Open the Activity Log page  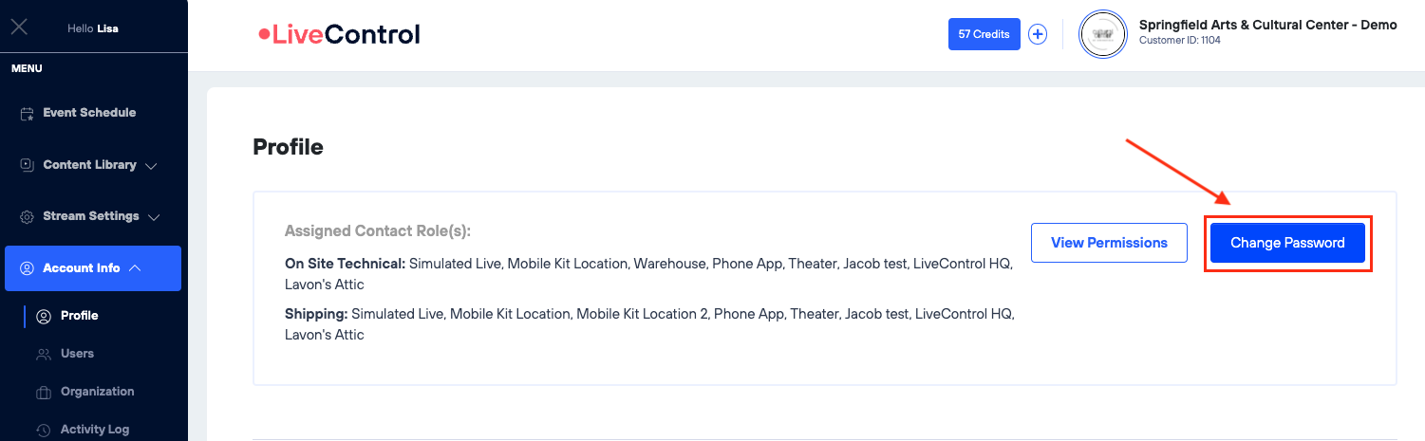point(94,430)
